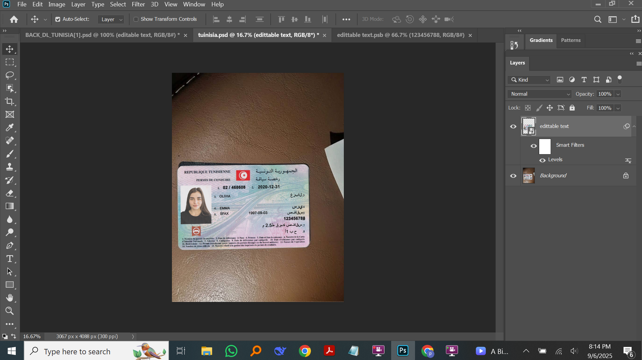642x360 pixels.
Task: Open the Normal blend mode dropdown
Action: click(x=540, y=94)
